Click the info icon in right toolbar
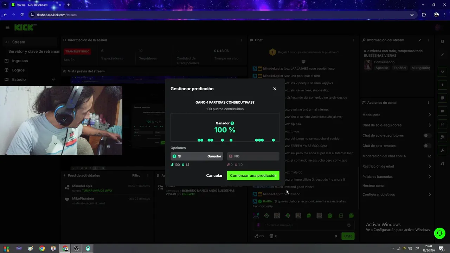 tap(442, 41)
